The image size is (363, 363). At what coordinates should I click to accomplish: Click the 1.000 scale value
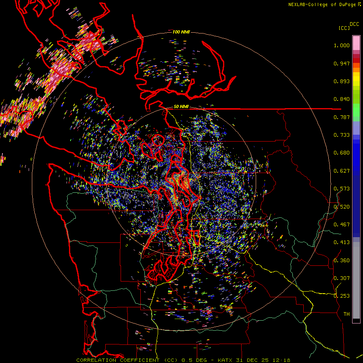(342, 45)
